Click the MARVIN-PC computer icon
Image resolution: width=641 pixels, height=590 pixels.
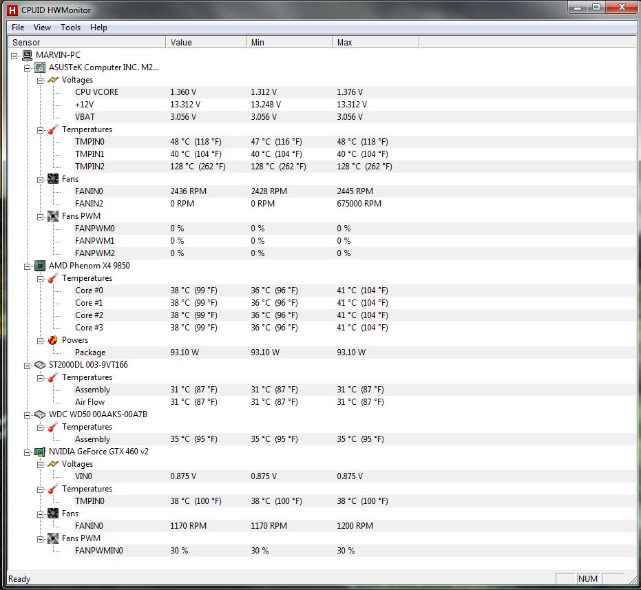pyautogui.click(x=28, y=55)
